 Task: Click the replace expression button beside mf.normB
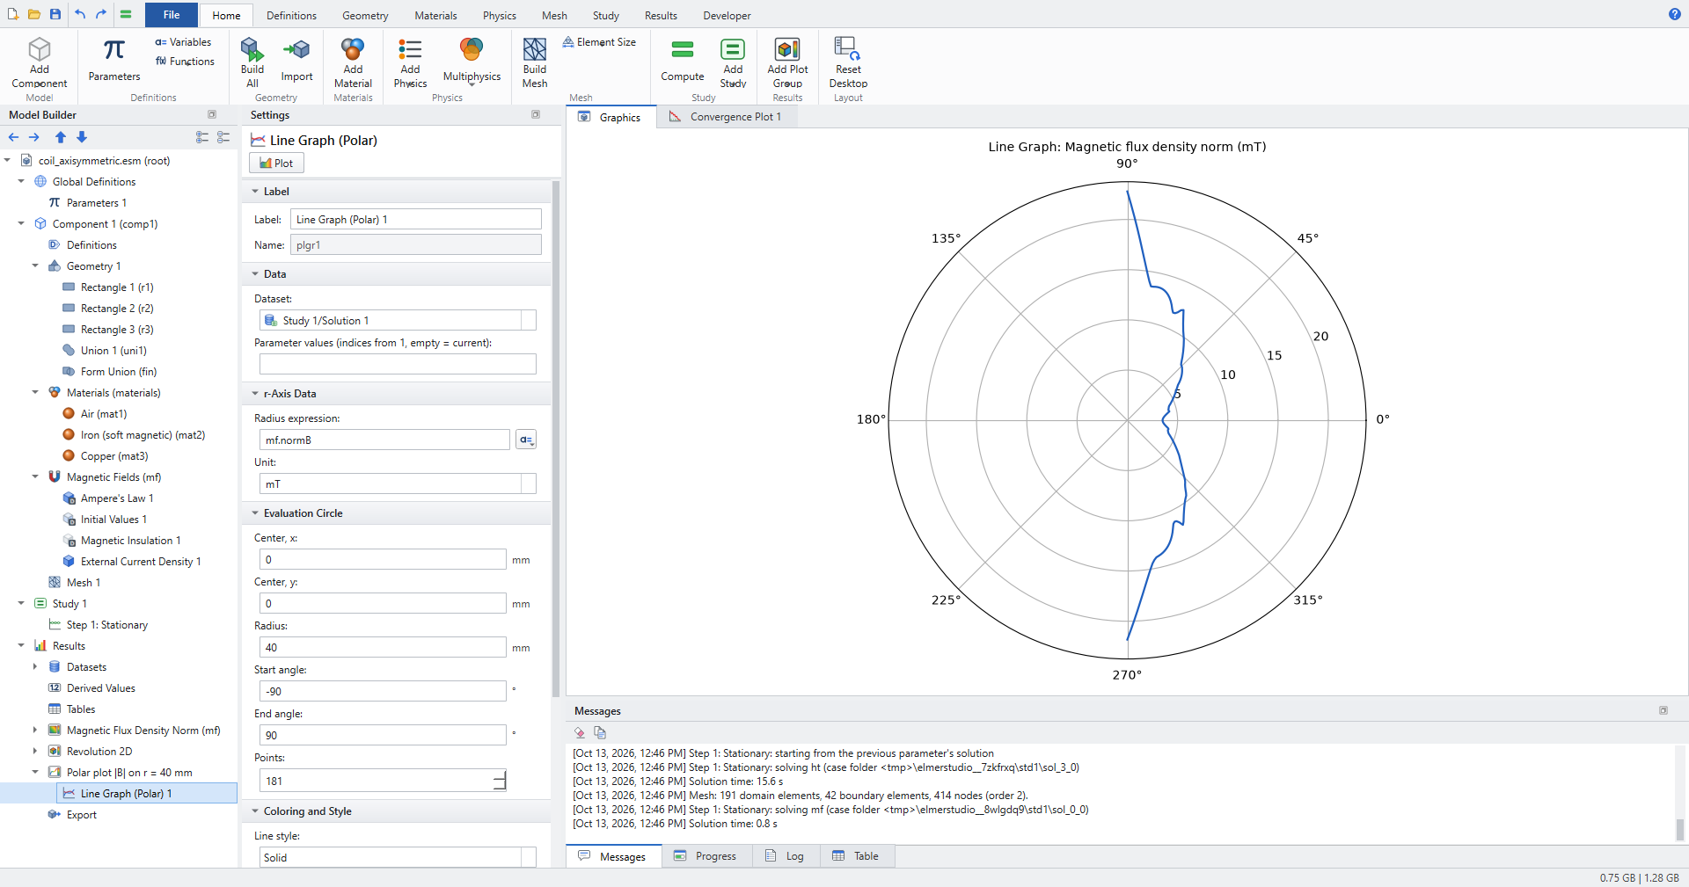[x=526, y=440]
